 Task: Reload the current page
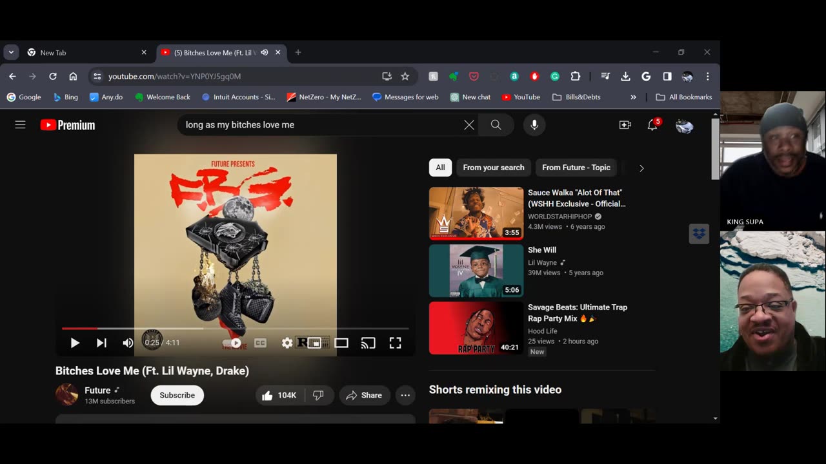[x=53, y=76]
